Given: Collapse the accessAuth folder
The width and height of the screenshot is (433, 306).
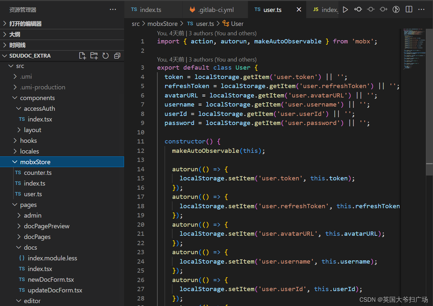Looking at the screenshot, I should click(62, 108).
